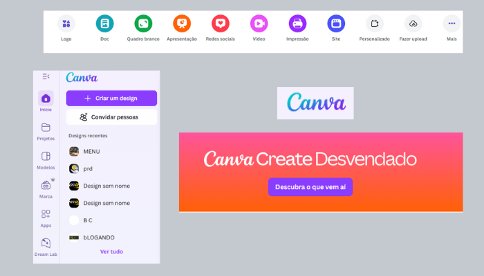Click the Convidar pessoas button
This screenshot has width=484, height=276.
pos(111,117)
